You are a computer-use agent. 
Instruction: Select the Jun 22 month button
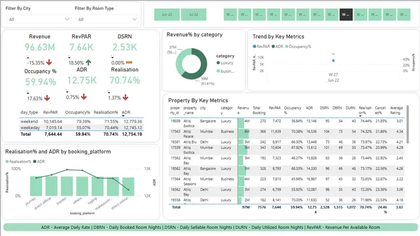pyautogui.click(x=167, y=14)
